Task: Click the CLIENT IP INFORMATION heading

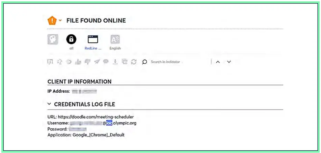Action: coord(79,82)
